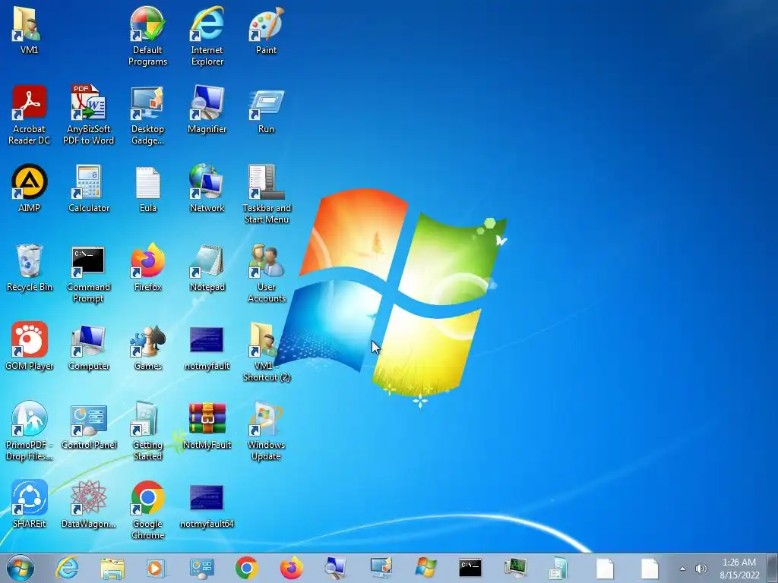The width and height of the screenshot is (778, 583).
Task: Open the Windows Start menu
Action: click(21, 568)
